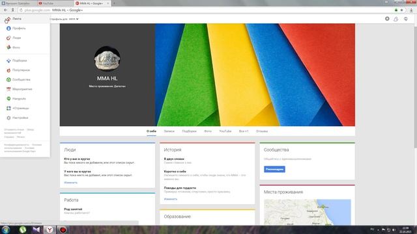Select the Подборки profile tab
Screen dimensions: 417x234
(190, 131)
